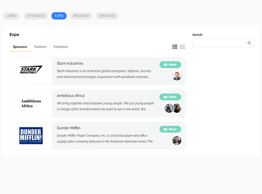Image resolution: width=262 pixels, height=194 pixels.
Task: Focus the Search input field
Action: click(x=219, y=43)
